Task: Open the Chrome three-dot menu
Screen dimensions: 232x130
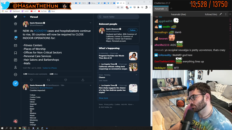Action: (150, 7)
